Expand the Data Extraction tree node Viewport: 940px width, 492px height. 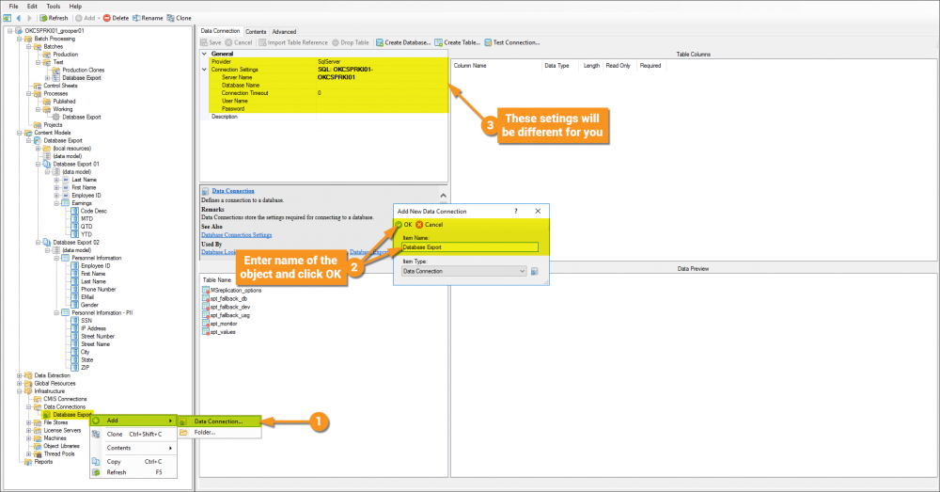coord(19,375)
